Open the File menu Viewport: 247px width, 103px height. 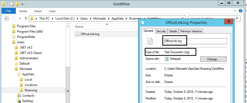pos(9,11)
